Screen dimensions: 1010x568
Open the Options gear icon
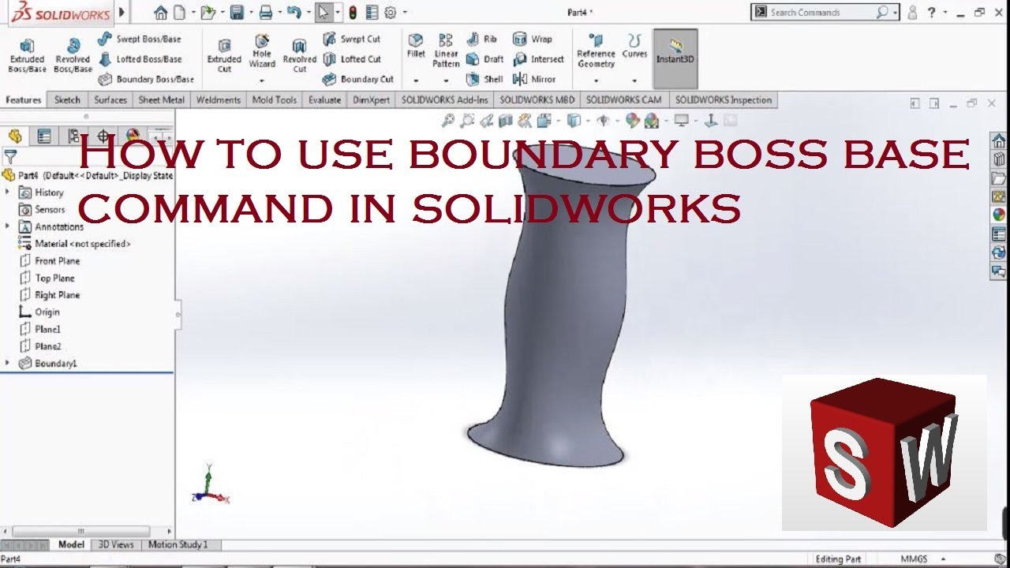[x=390, y=13]
